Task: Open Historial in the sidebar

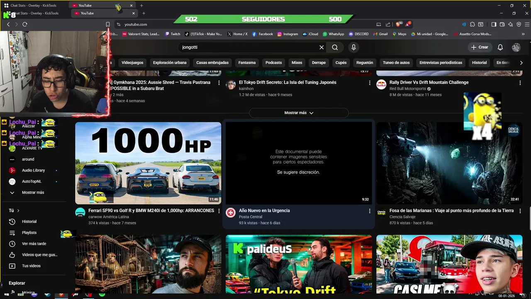Action: [x=29, y=222]
